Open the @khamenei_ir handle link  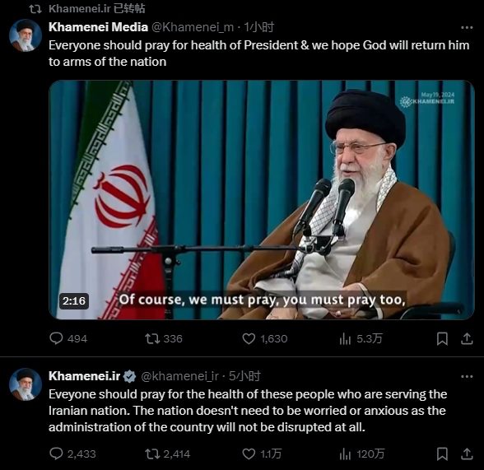point(179,376)
